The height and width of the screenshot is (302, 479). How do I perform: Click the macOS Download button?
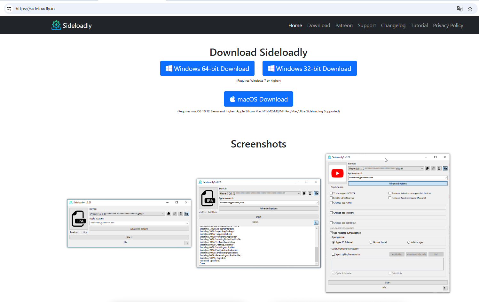point(258,99)
